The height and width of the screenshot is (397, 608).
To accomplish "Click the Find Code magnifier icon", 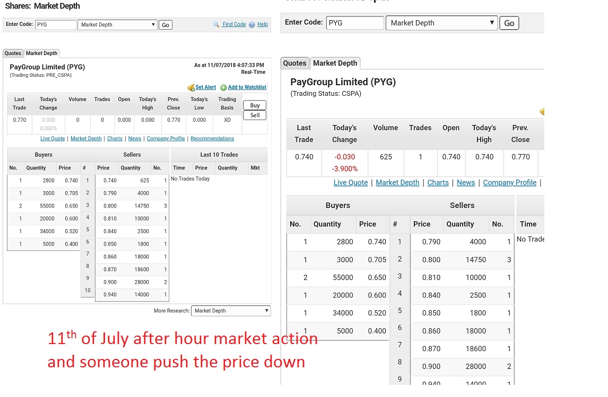I will 216,24.
